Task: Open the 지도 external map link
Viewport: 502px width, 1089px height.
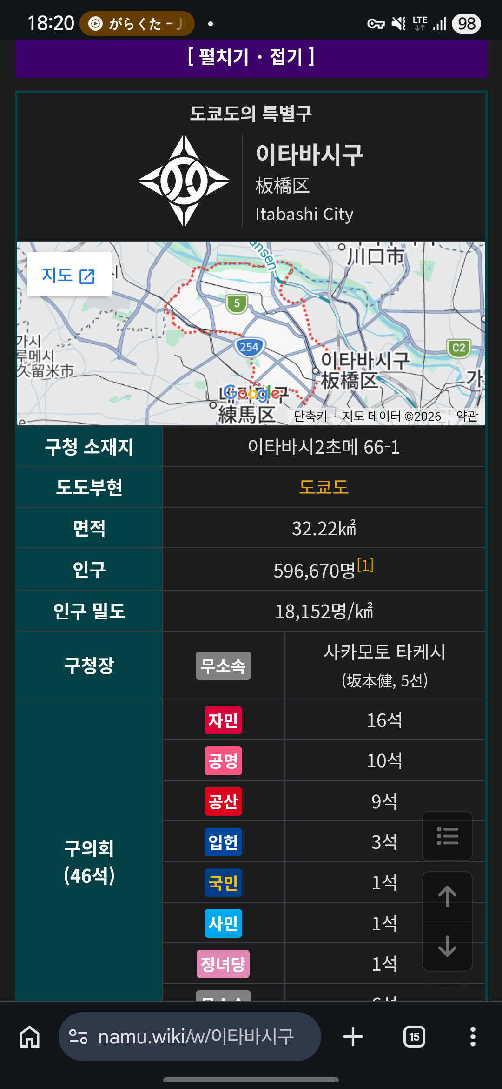Action: point(69,275)
